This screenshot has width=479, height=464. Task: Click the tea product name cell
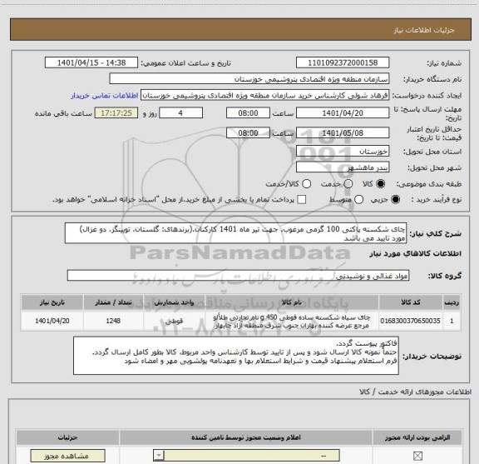point(291,321)
